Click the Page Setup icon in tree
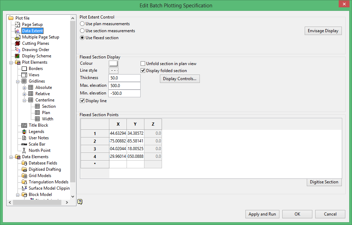352x225 pixels. coord(18,24)
